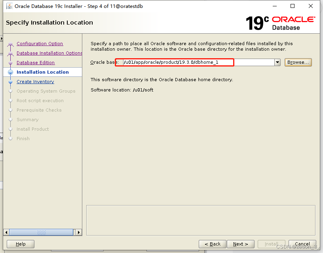Click the Configuration Option step marker icon
Image resolution: width=323 pixels, height=253 pixels.
pyautogui.click(x=11, y=44)
